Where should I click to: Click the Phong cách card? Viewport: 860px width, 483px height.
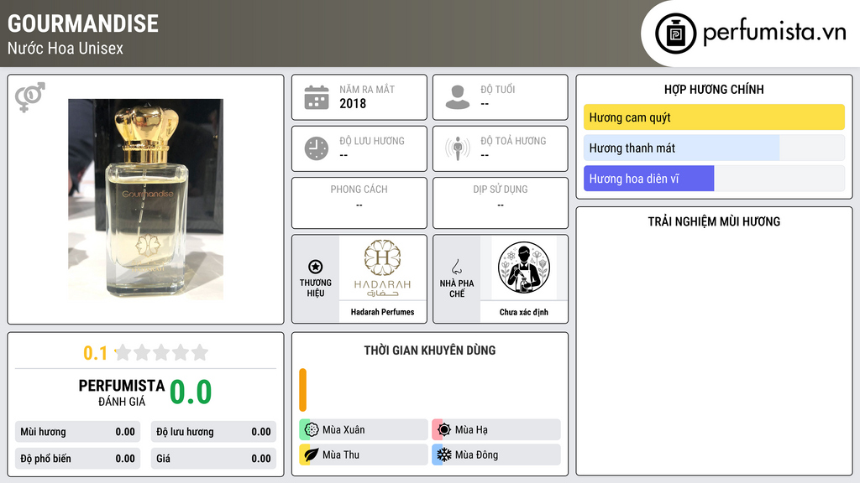359,203
